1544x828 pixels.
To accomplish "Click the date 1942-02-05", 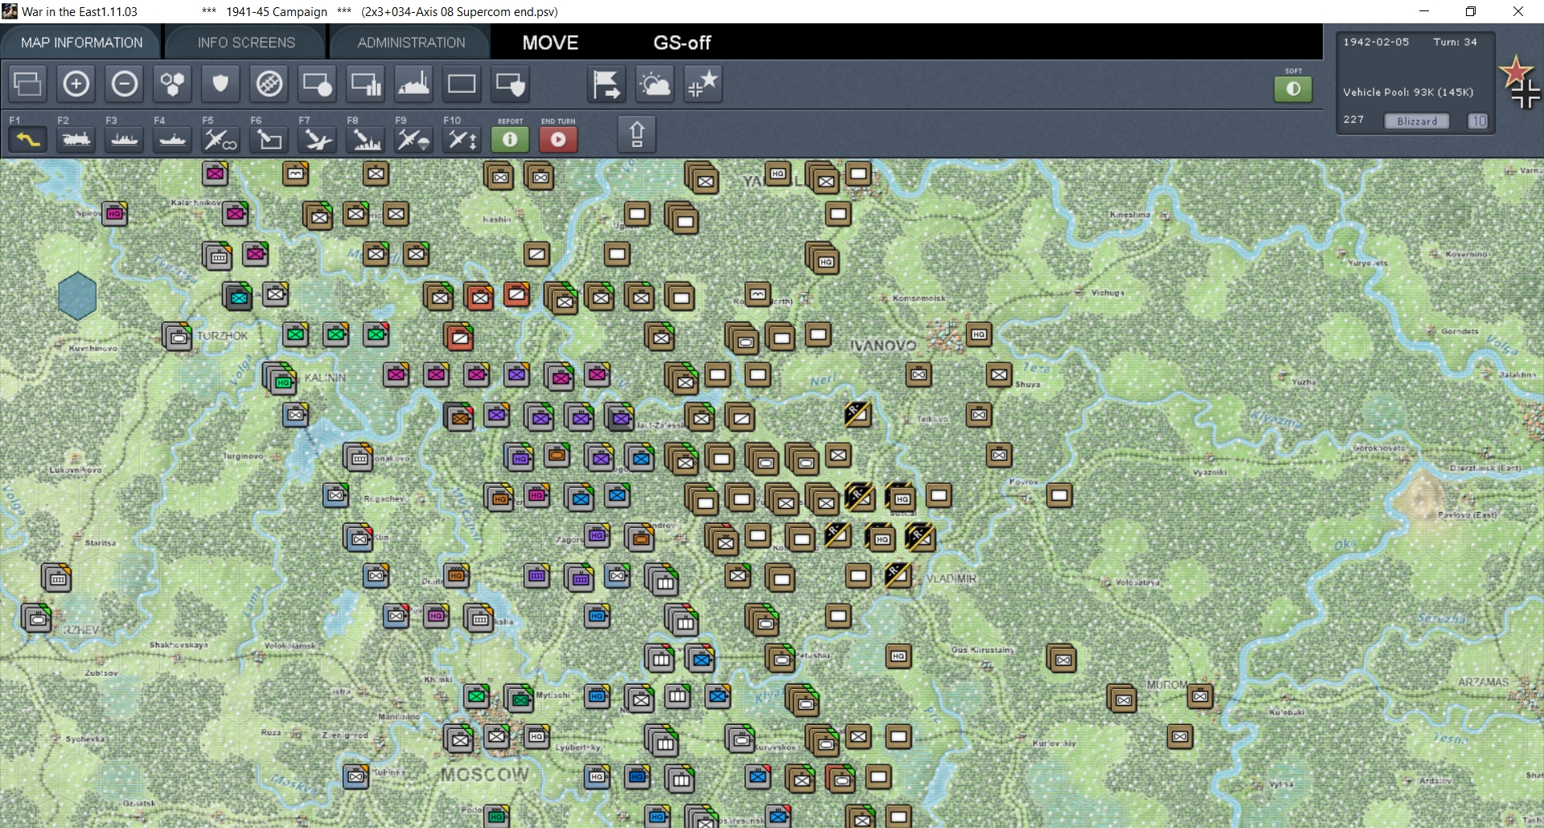I will tap(1376, 42).
